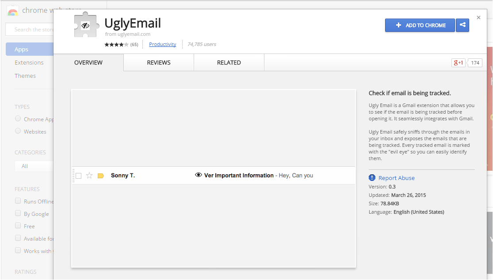Click the evil eye tracking icon
The image size is (493, 280).
click(199, 175)
